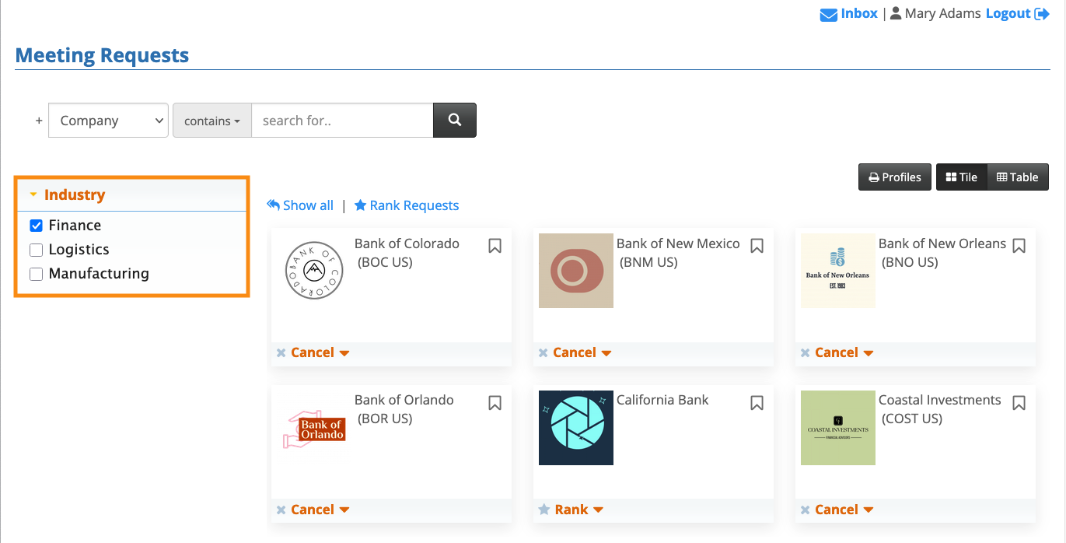Click the X icon on Bank of Orlando
This screenshot has height=543, width=1066.
(281, 510)
